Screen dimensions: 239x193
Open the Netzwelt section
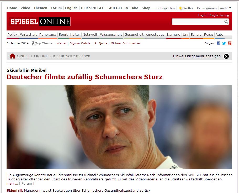(90, 35)
